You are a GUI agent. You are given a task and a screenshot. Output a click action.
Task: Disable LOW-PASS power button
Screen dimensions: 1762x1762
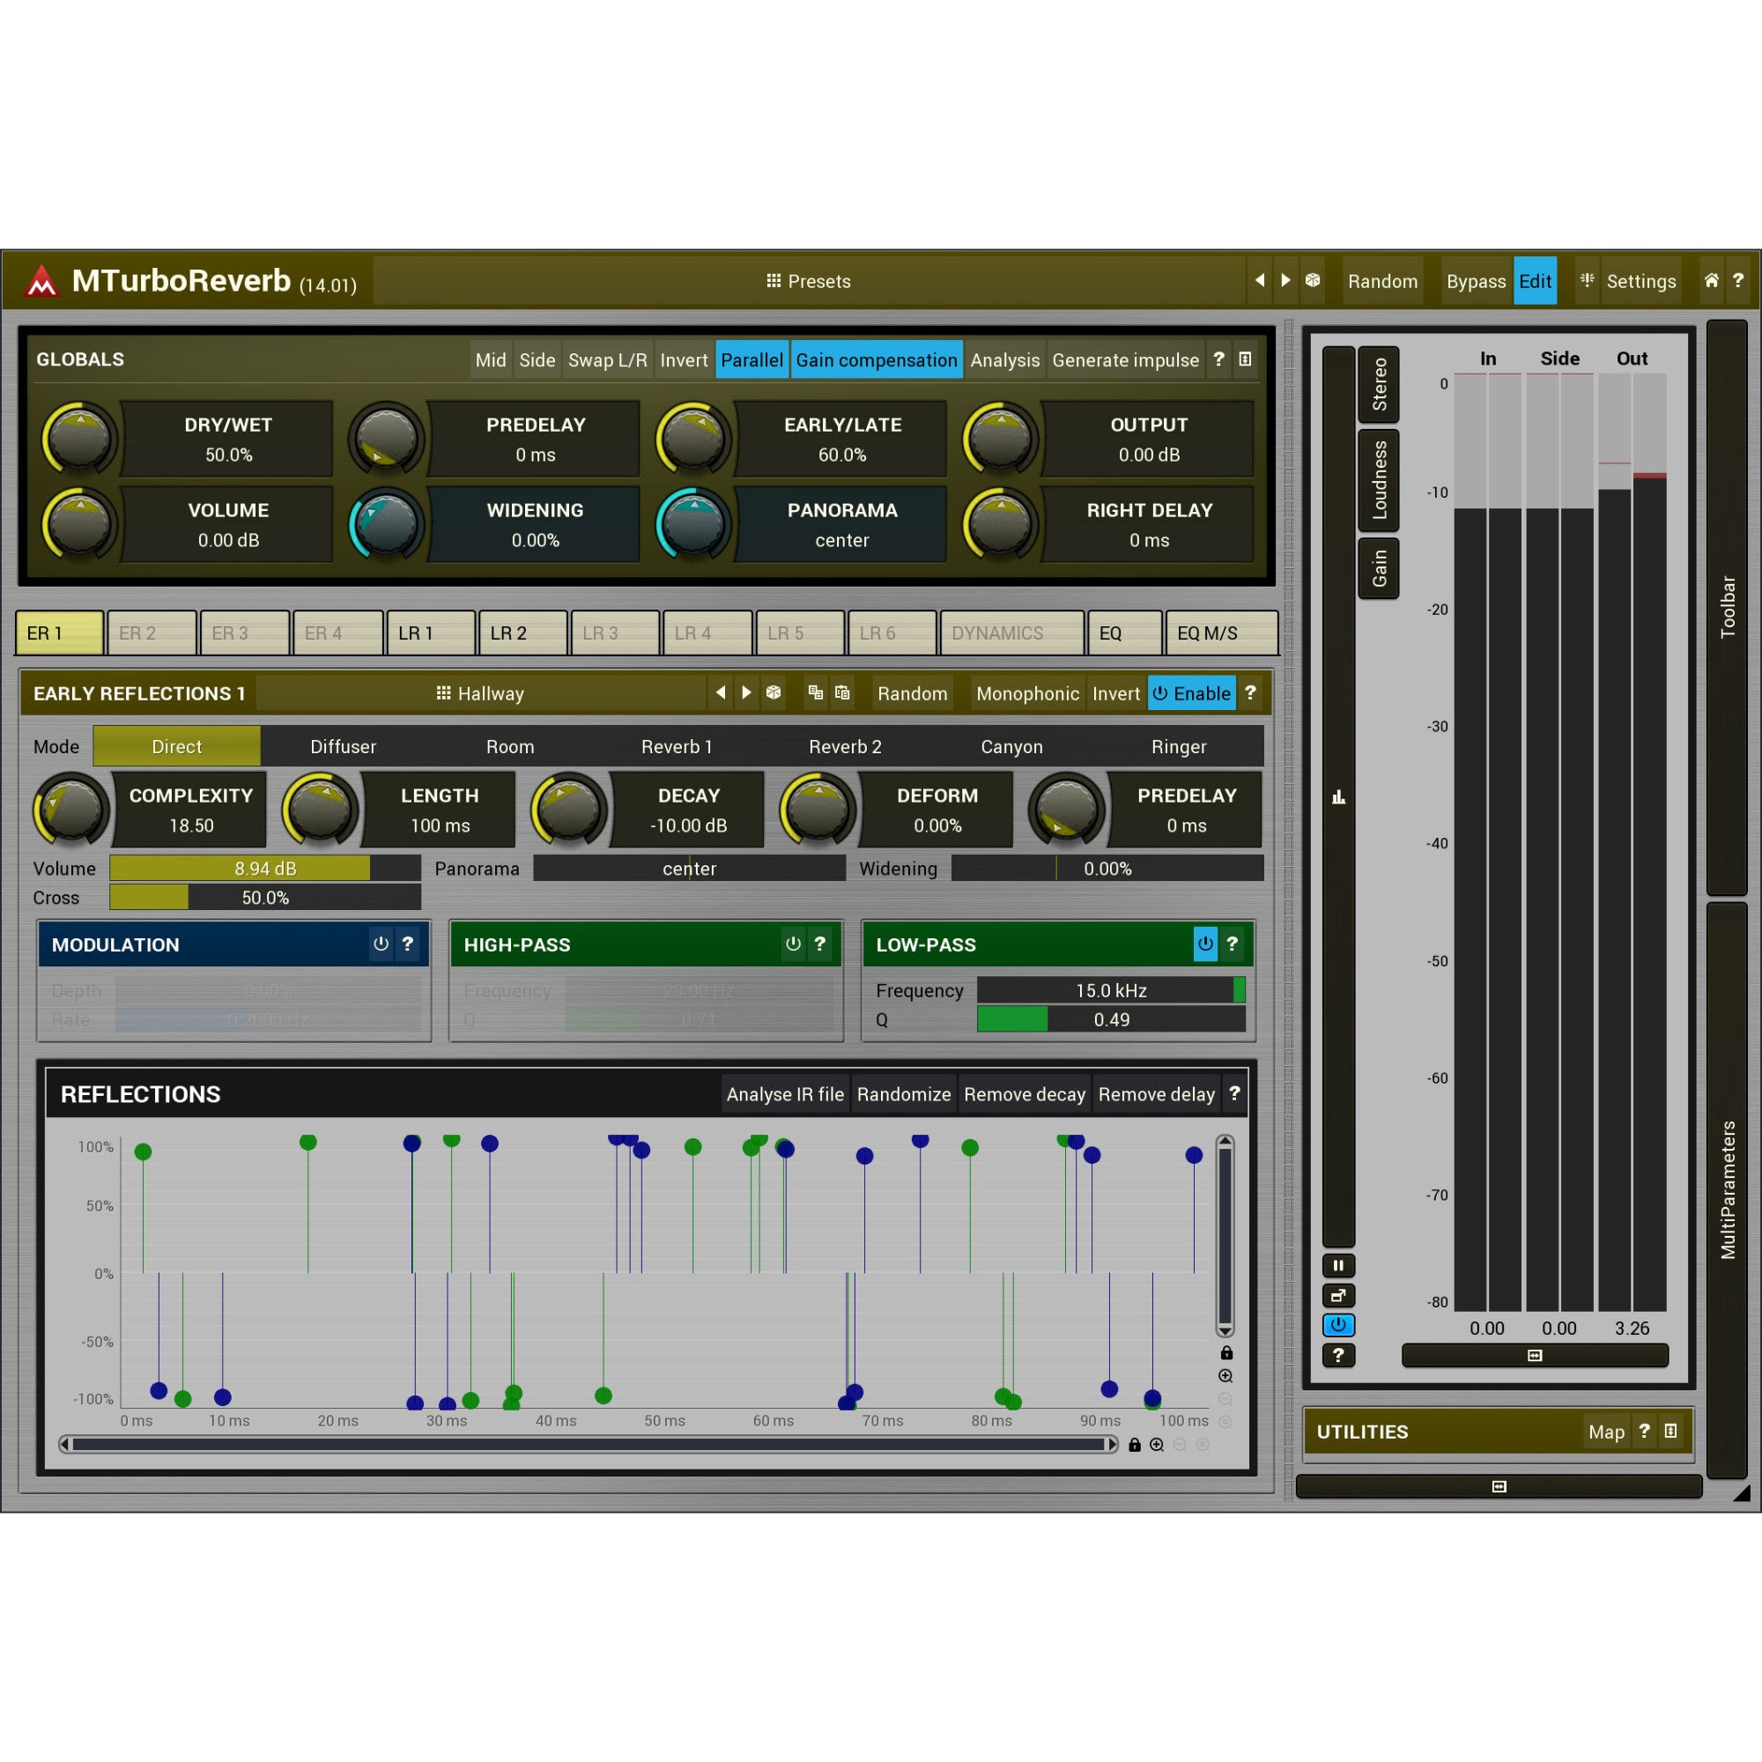click(1204, 944)
